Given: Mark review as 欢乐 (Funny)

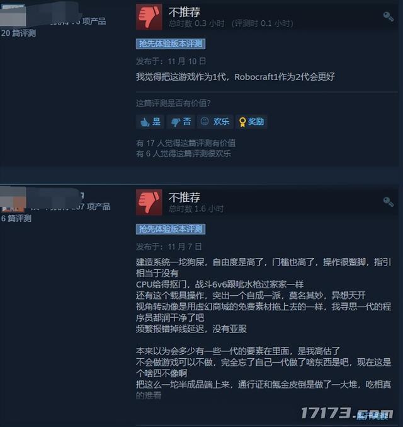Looking at the screenshot, I should (x=215, y=122).
